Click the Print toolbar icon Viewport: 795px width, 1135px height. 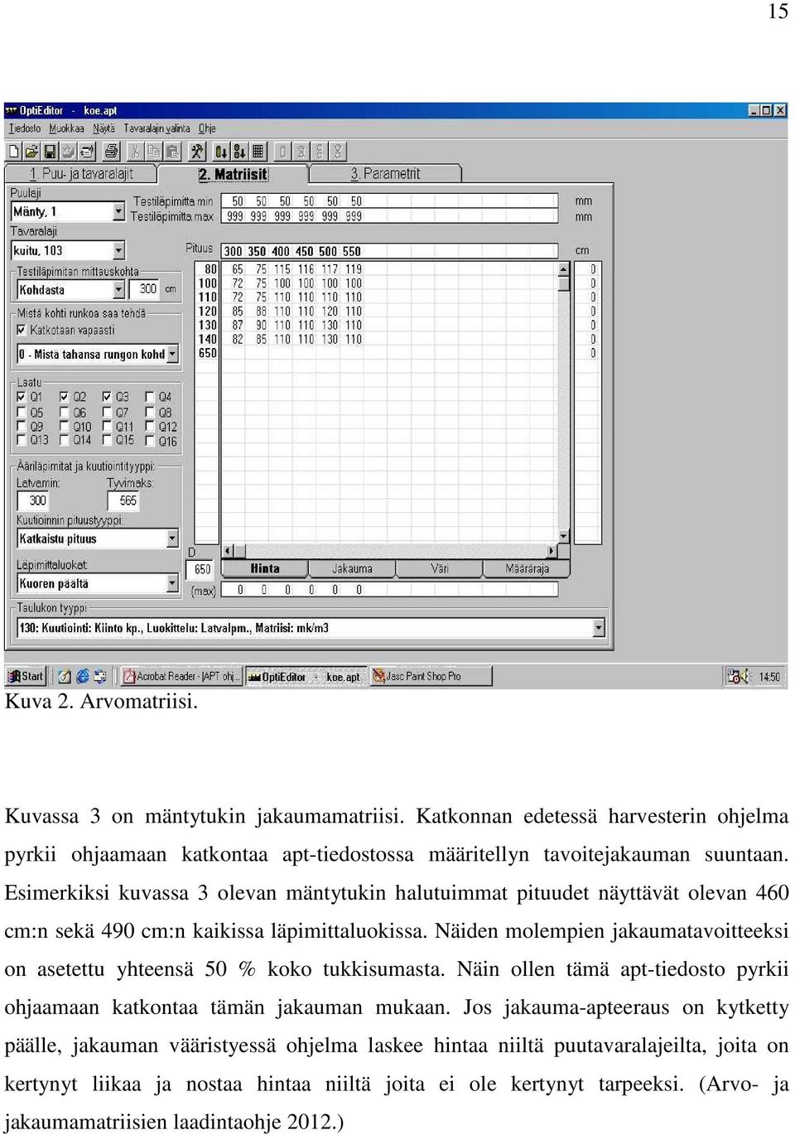click(x=111, y=152)
